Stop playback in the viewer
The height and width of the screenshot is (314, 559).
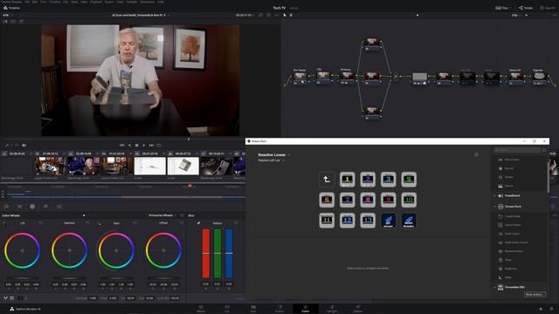pos(136,146)
